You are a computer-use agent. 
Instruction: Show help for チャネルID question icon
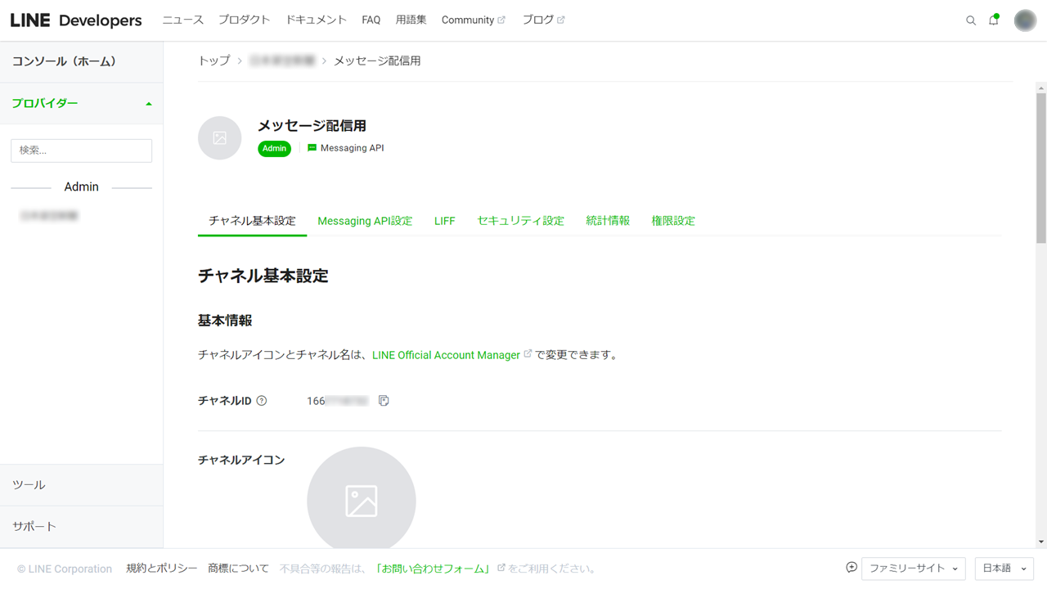click(262, 401)
